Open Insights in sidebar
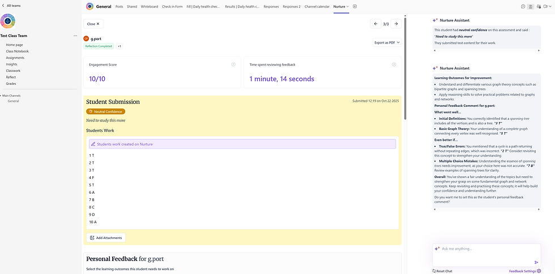Viewport: 555px width, 274px height. pyautogui.click(x=11, y=64)
